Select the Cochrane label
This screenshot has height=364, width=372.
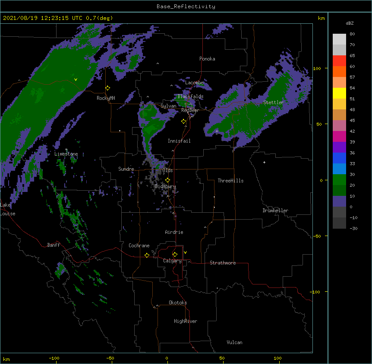click(139, 246)
